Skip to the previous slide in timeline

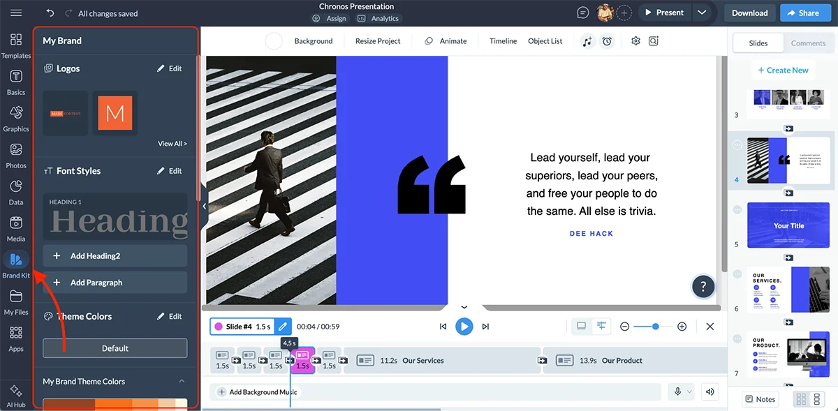click(443, 326)
